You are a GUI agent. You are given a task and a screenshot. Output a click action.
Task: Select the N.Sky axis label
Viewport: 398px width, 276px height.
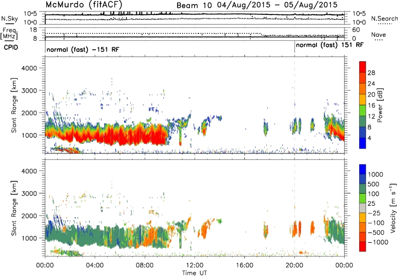point(9,18)
